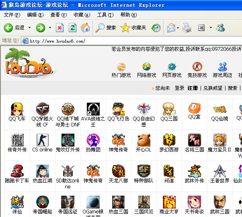Open SD敢达online game icon
Screen dimensions: 242x217
tap(68, 171)
